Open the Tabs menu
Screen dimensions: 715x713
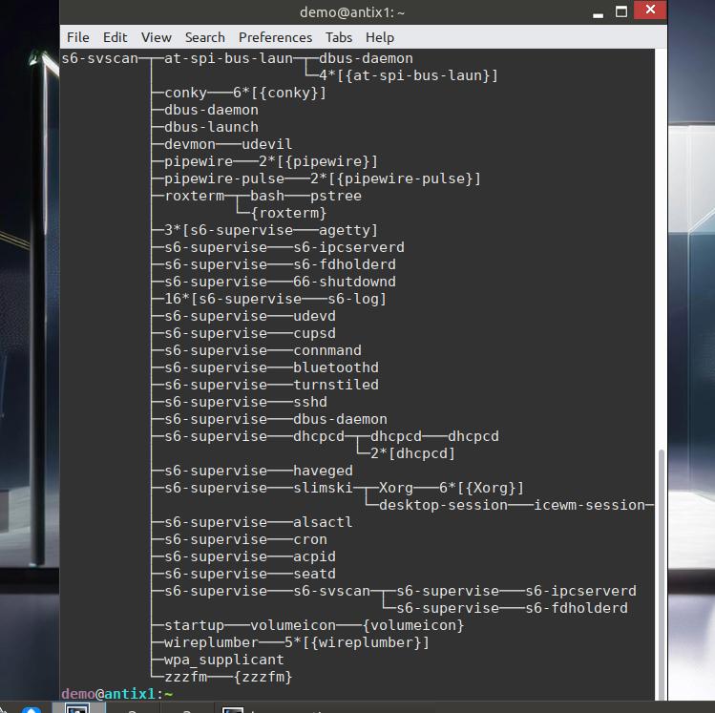pyautogui.click(x=338, y=37)
